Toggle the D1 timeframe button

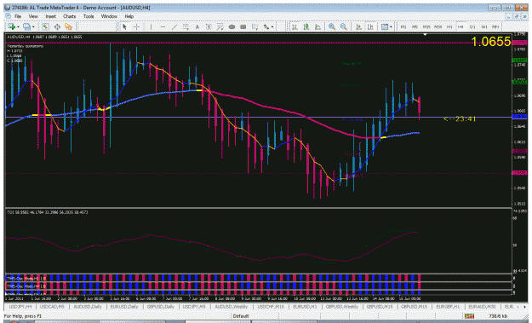(x=472, y=26)
